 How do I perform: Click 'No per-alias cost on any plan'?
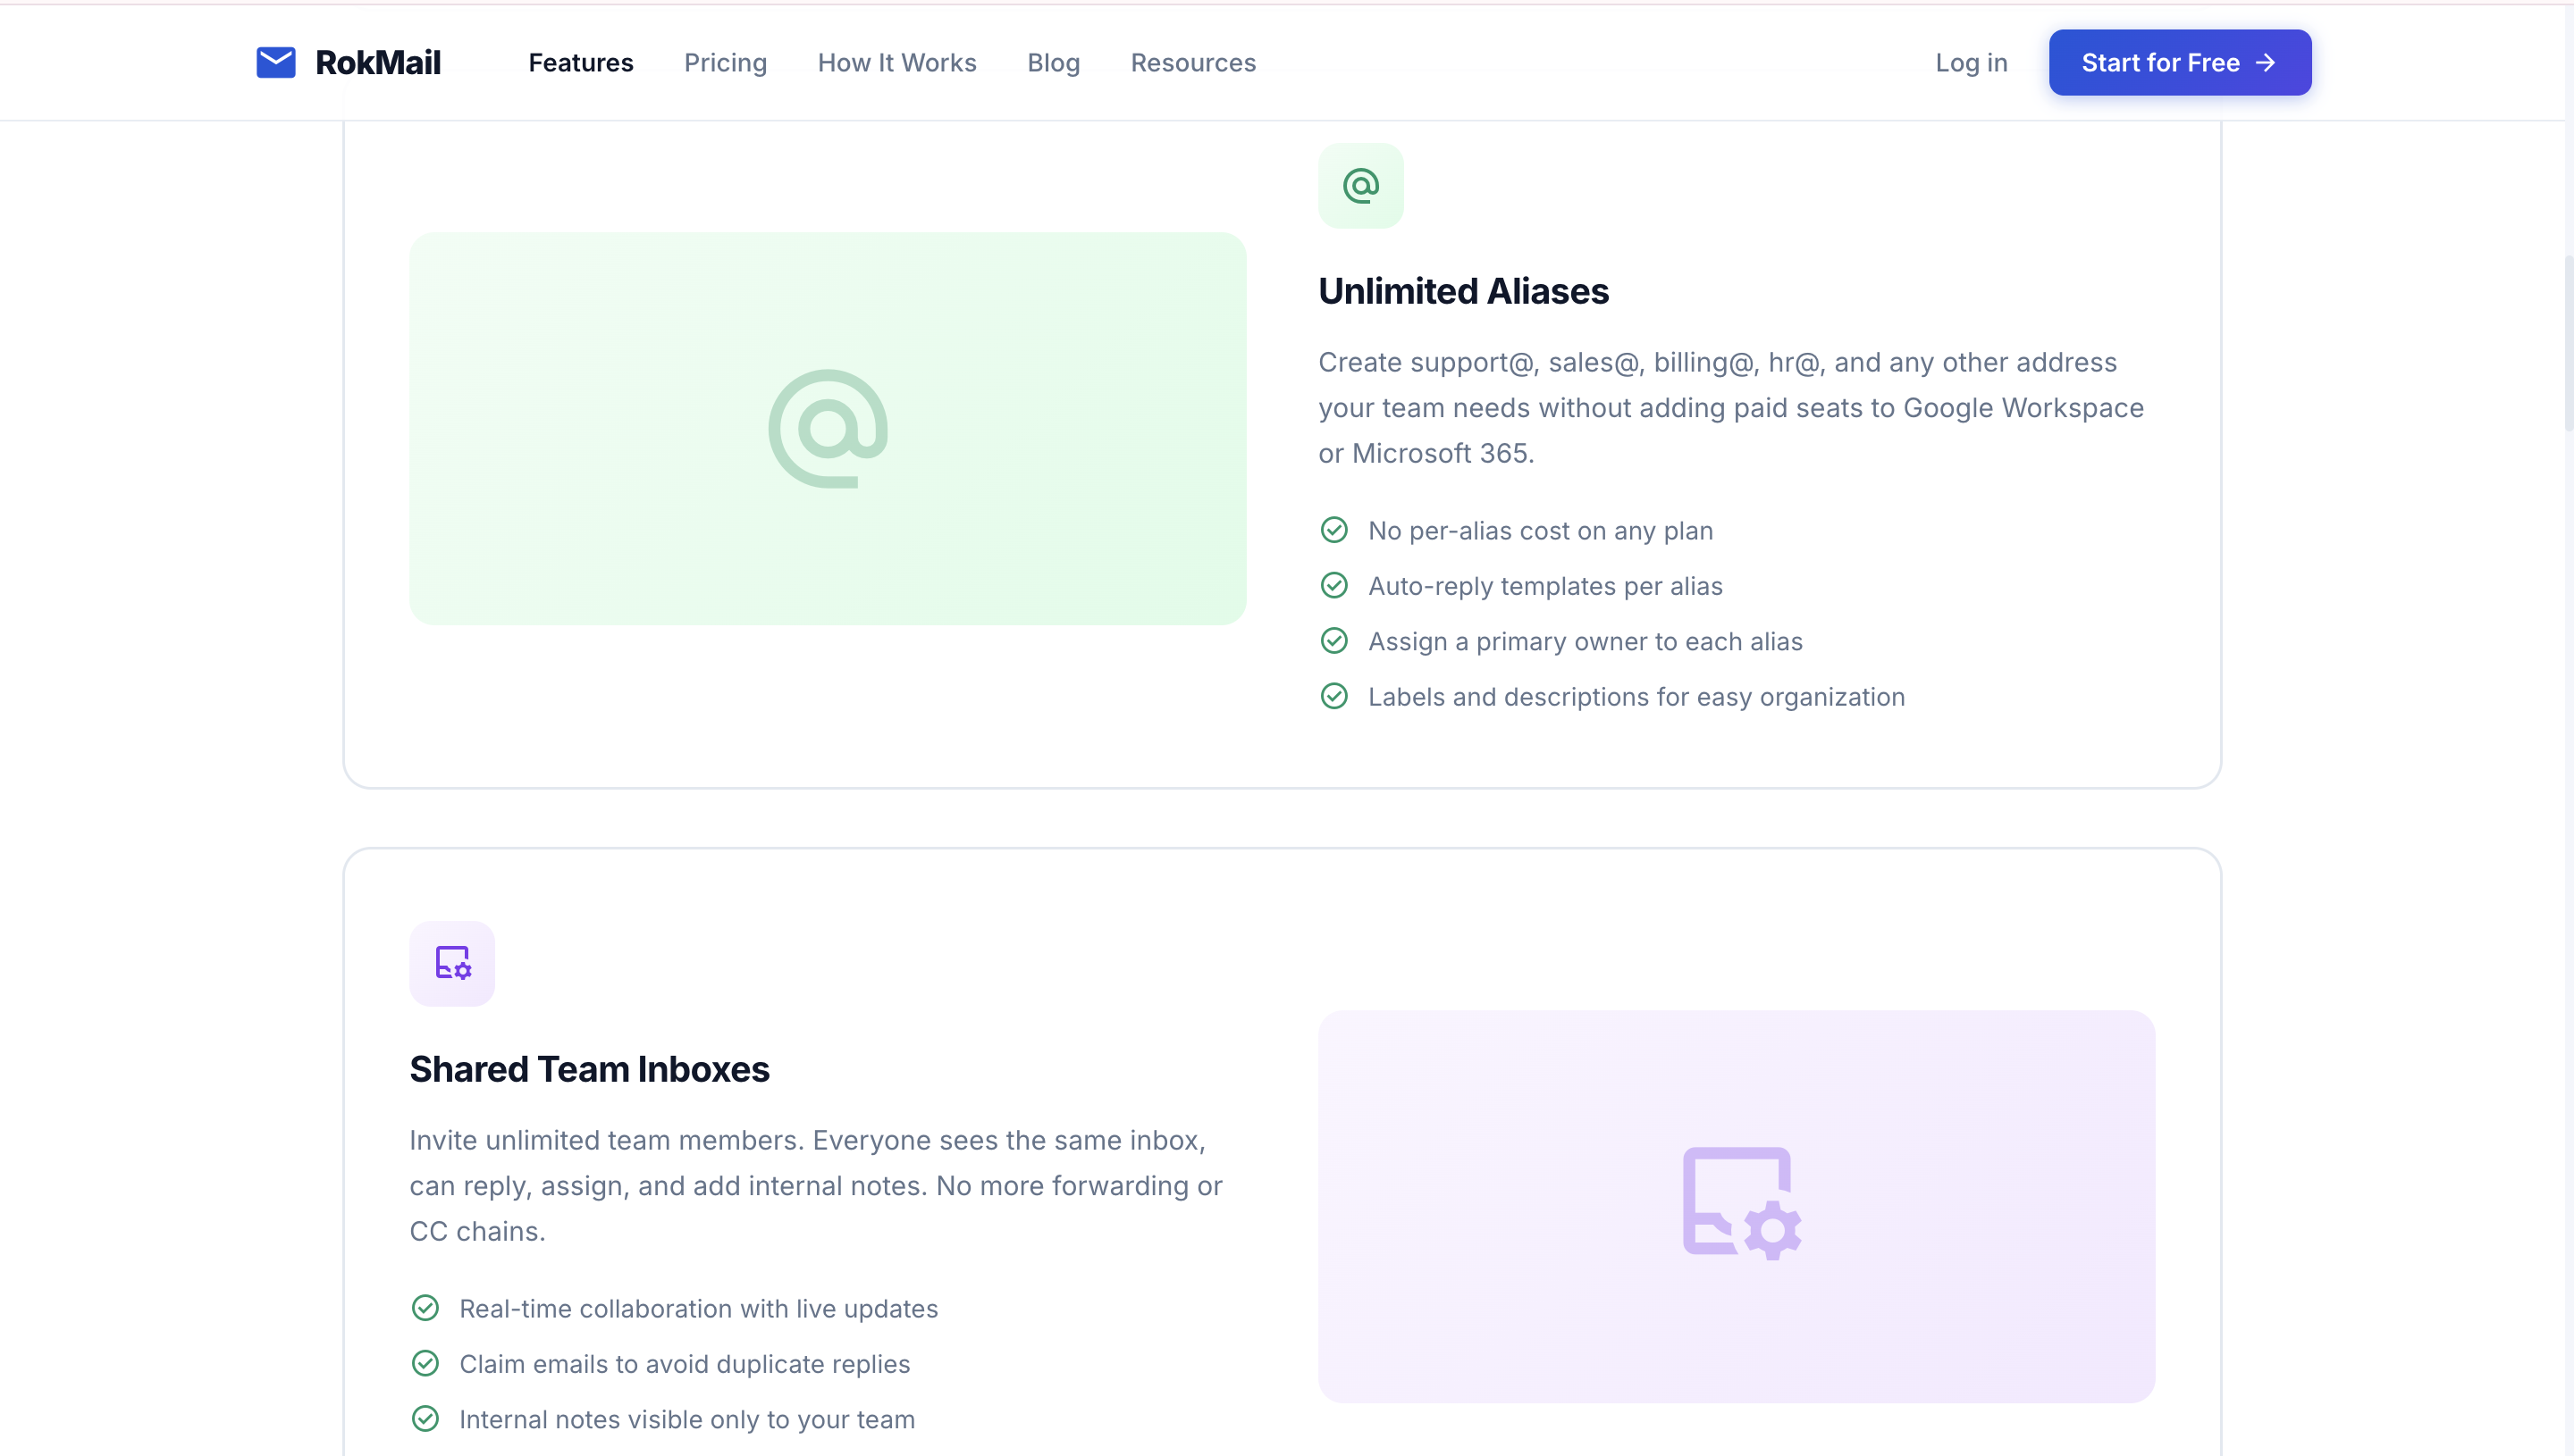coord(1540,530)
